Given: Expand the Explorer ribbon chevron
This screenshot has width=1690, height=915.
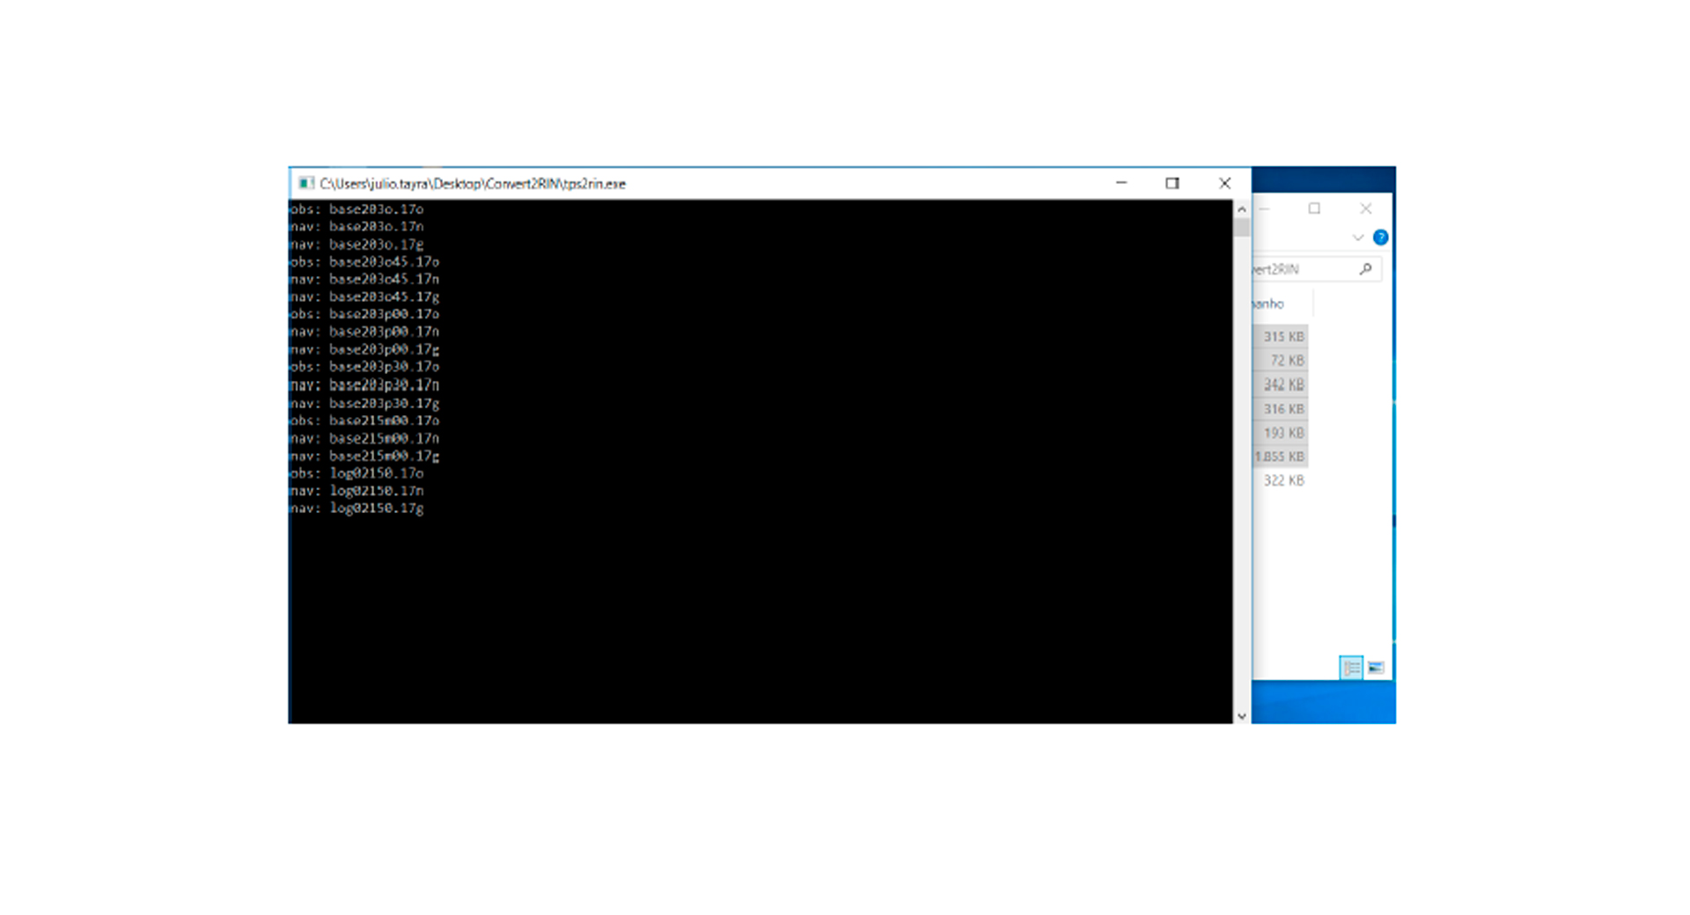Looking at the screenshot, I should point(1358,238).
